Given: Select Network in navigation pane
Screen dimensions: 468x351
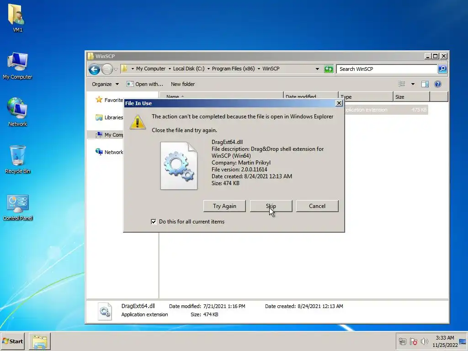Looking at the screenshot, I should 109,152.
